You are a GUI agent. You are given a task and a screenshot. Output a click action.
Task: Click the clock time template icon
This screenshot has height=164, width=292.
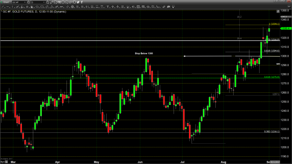pos(47,2)
